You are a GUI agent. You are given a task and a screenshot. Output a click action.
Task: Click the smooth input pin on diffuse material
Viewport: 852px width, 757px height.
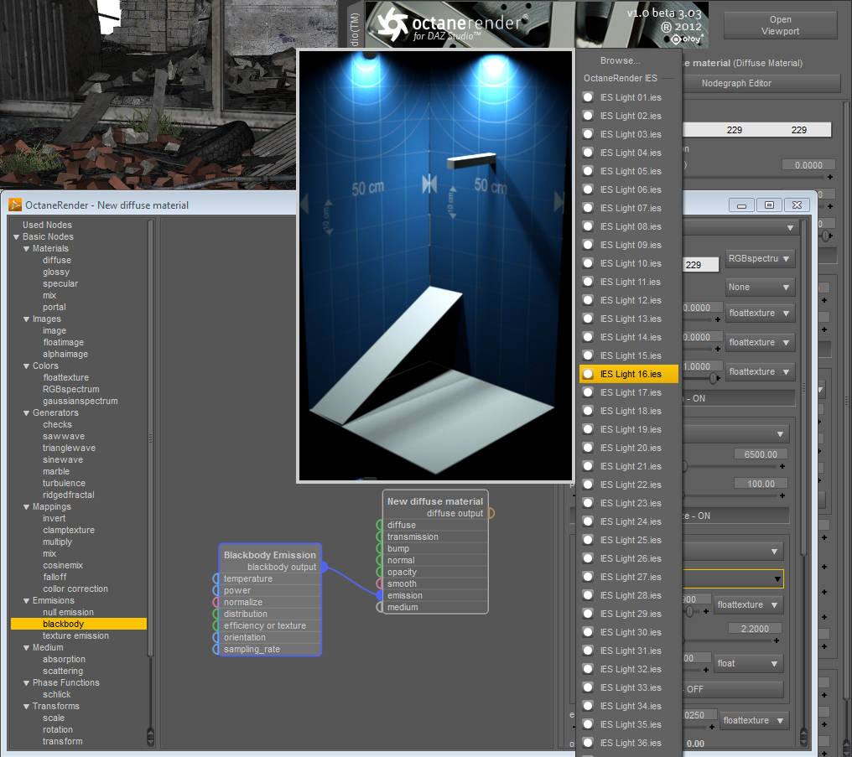(x=379, y=584)
